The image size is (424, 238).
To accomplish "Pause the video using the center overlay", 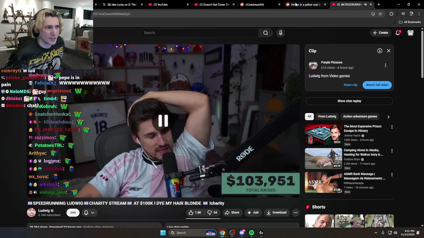I will click(163, 121).
